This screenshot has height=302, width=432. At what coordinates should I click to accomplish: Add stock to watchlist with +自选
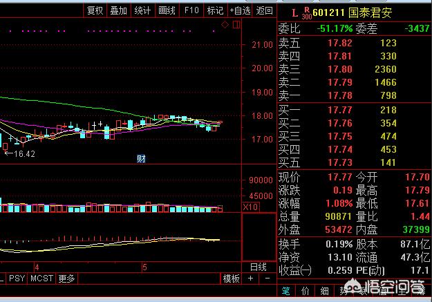pos(239,10)
